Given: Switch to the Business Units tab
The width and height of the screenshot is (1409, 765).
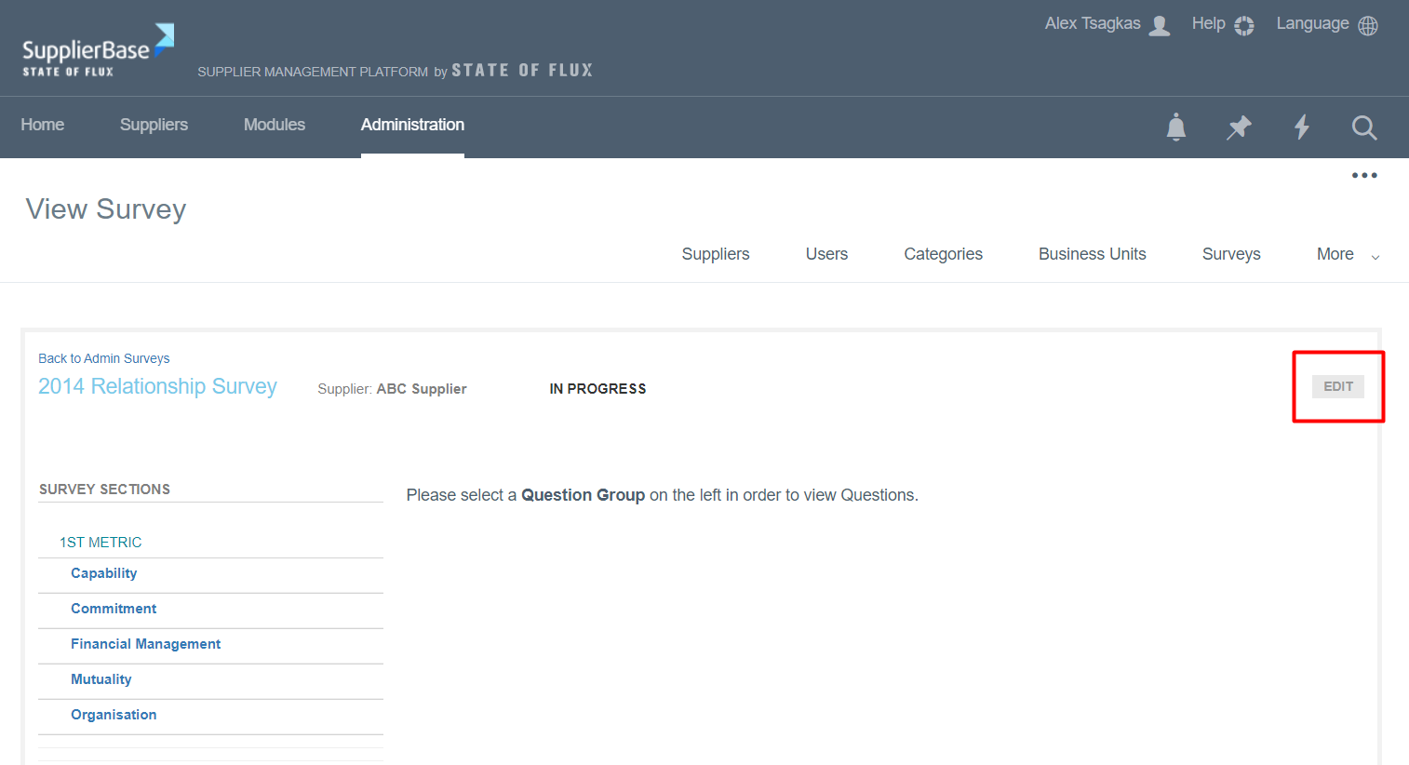Looking at the screenshot, I should click(x=1092, y=253).
